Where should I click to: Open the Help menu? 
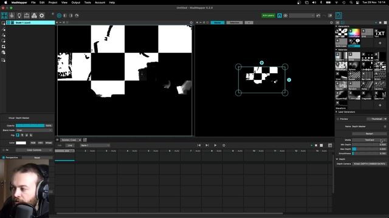pos(112,2)
